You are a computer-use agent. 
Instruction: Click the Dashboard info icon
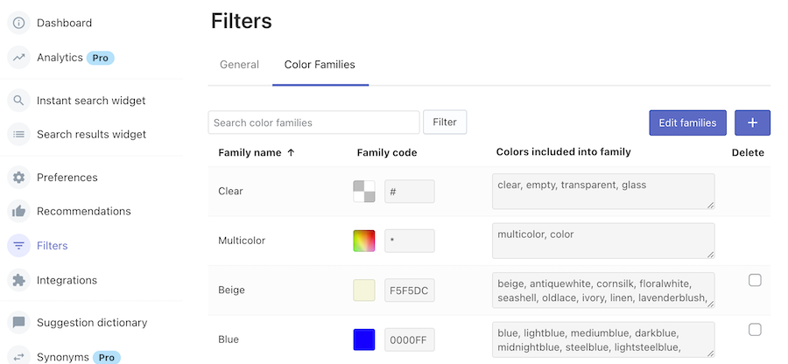18,23
